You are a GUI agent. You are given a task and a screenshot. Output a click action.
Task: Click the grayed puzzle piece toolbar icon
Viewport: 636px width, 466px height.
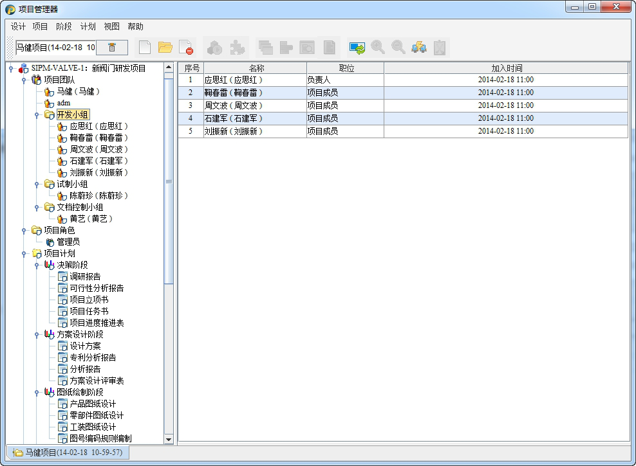pyautogui.click(x=237, y=48)
